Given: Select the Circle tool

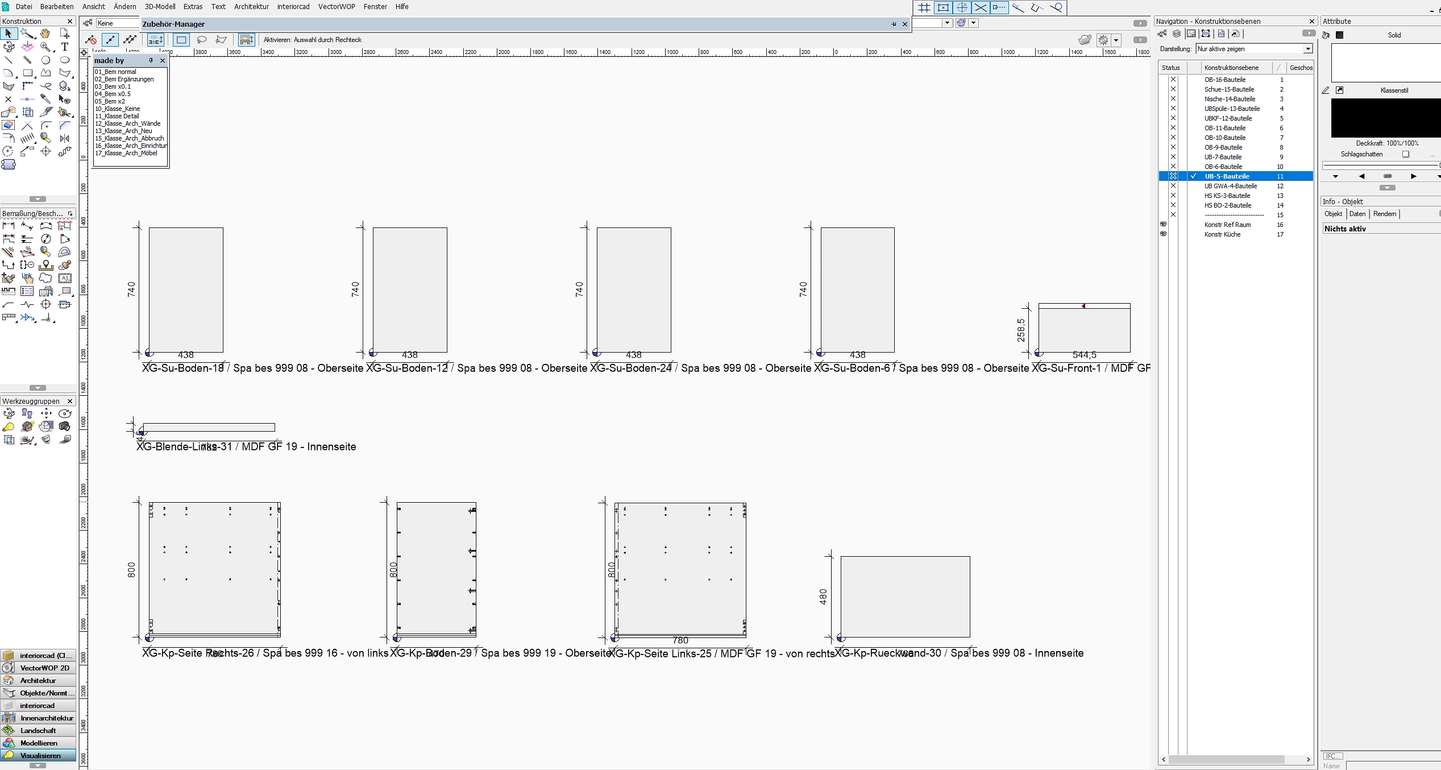Looking at the screenshot, I should pyautogui.click(x=46, y=60).
